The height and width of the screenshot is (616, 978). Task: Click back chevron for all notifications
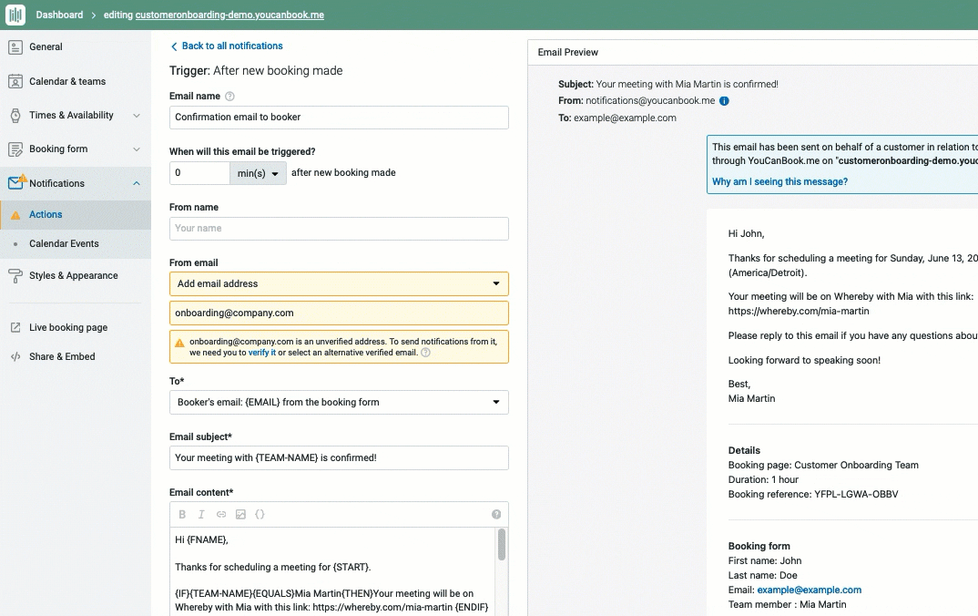tap(174, 46)
